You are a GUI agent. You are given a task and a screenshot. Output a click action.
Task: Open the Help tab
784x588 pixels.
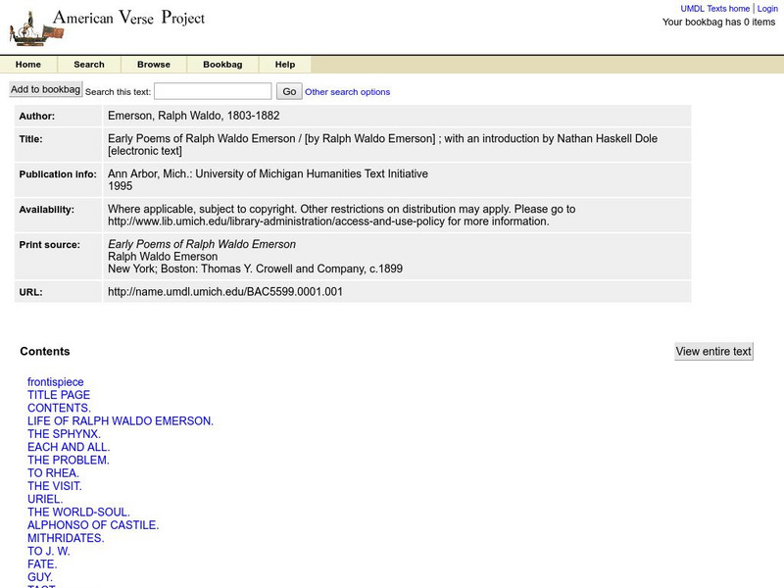[284, 64]
